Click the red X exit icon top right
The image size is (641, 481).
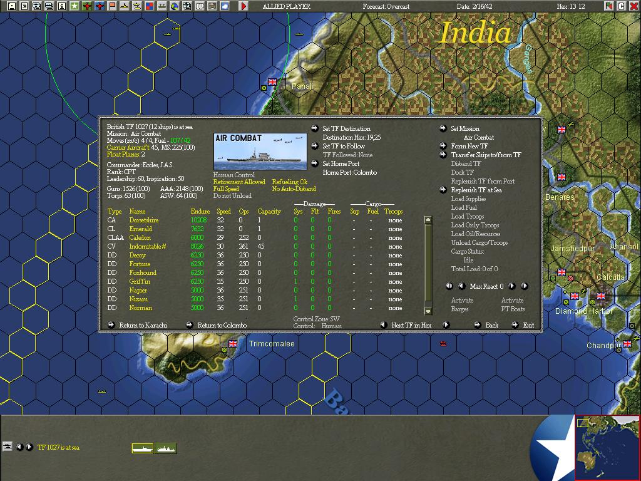(634, 6)
